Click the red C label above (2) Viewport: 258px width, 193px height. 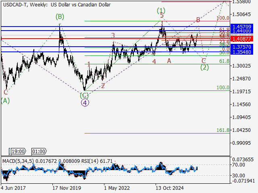click(x=204, y=61)
